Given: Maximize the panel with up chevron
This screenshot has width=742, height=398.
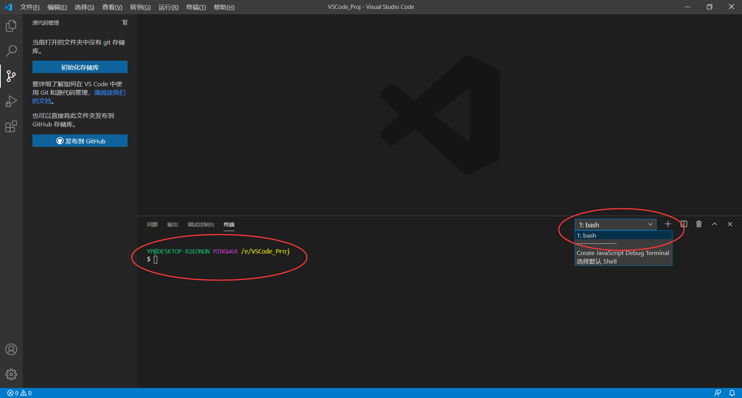Looking at the screenshot, I should pos(715,224).
